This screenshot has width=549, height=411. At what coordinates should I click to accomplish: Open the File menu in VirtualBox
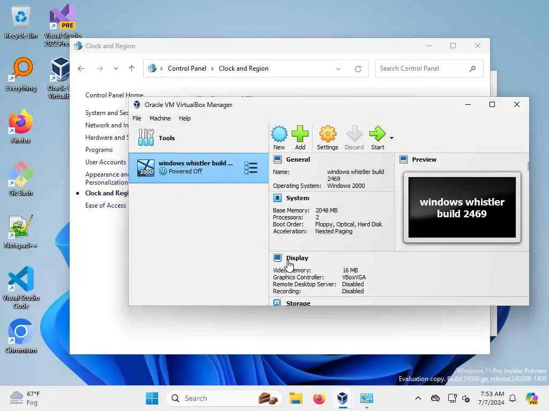[x=137, y=118]
